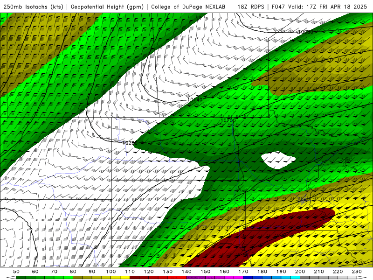Click the 10140 height contour label
Viewport: 373px width, 280px height.
(x=195, y=99)
